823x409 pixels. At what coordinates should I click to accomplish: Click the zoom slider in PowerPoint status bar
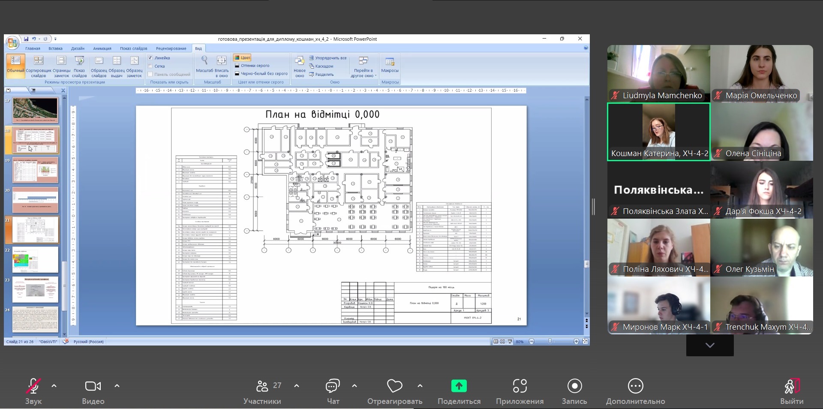[550, 341]
